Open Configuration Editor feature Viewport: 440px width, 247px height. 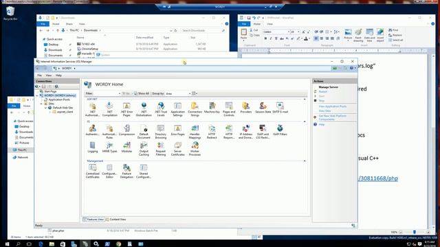(109, 171)
